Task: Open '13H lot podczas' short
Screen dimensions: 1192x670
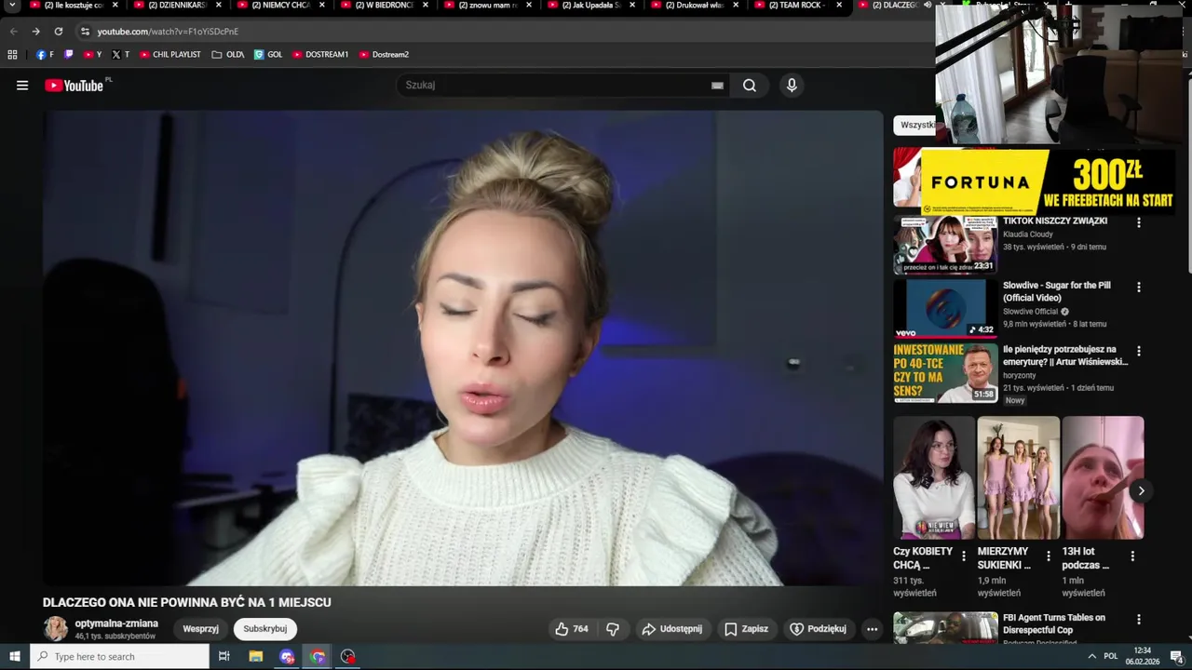Action: click(x=1103, y=477)
